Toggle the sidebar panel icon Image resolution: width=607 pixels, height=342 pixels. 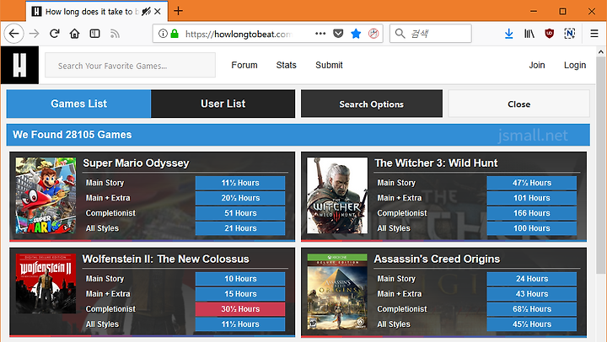click(94, 34)
